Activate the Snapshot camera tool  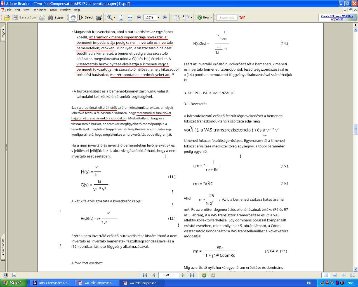coord(99,17)
